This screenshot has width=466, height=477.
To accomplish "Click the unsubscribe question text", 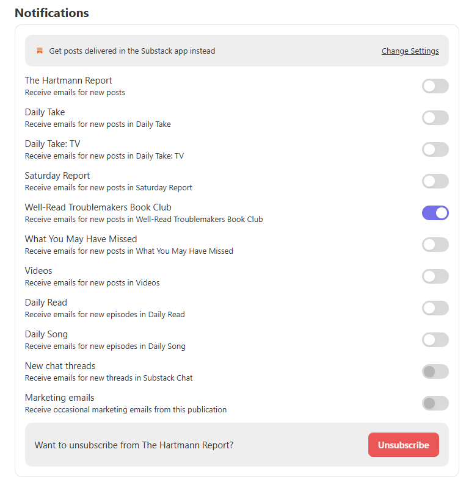I will (x=134, y=445).
